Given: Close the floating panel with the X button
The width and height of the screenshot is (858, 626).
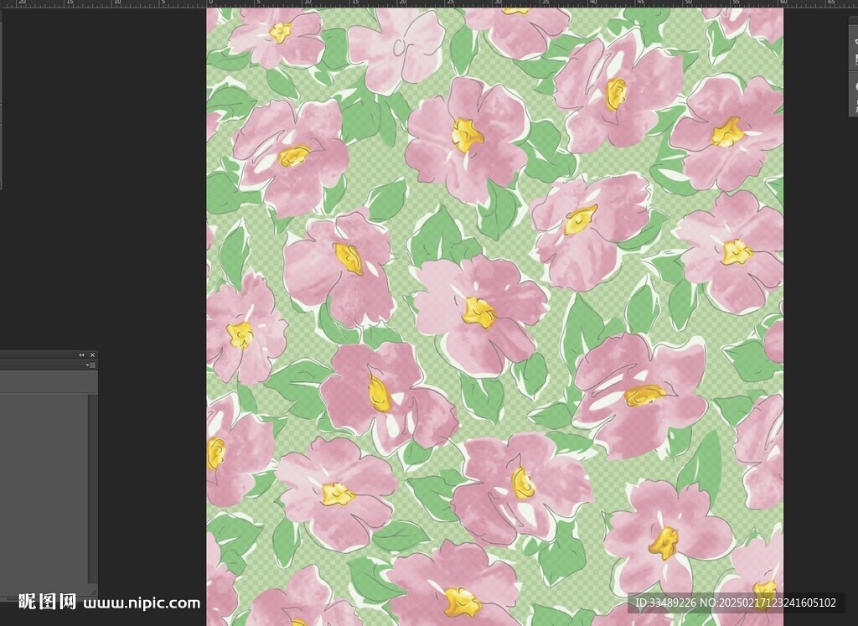Looking at the screenshot, I should coord(92,355).
